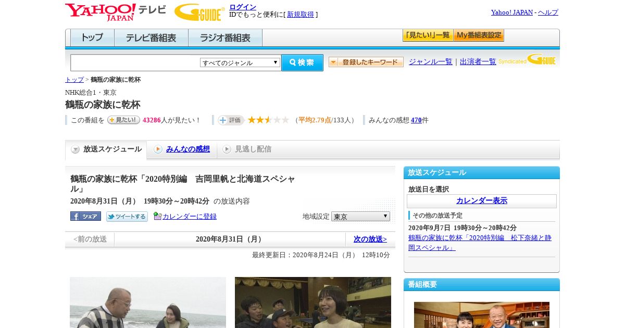Click the orange play icon beside みんなの感想

(158, 149)
